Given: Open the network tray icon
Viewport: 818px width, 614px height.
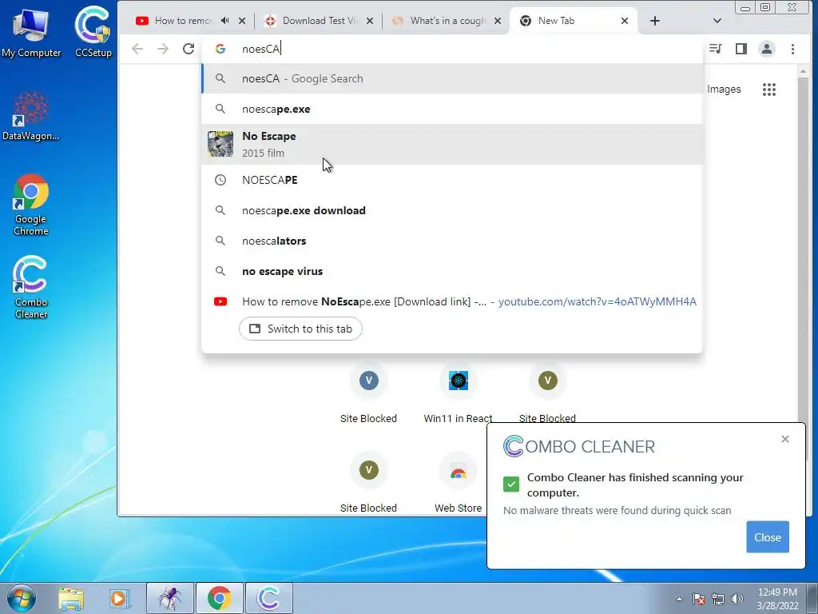Looking at the screenshot, I should 718,599.
